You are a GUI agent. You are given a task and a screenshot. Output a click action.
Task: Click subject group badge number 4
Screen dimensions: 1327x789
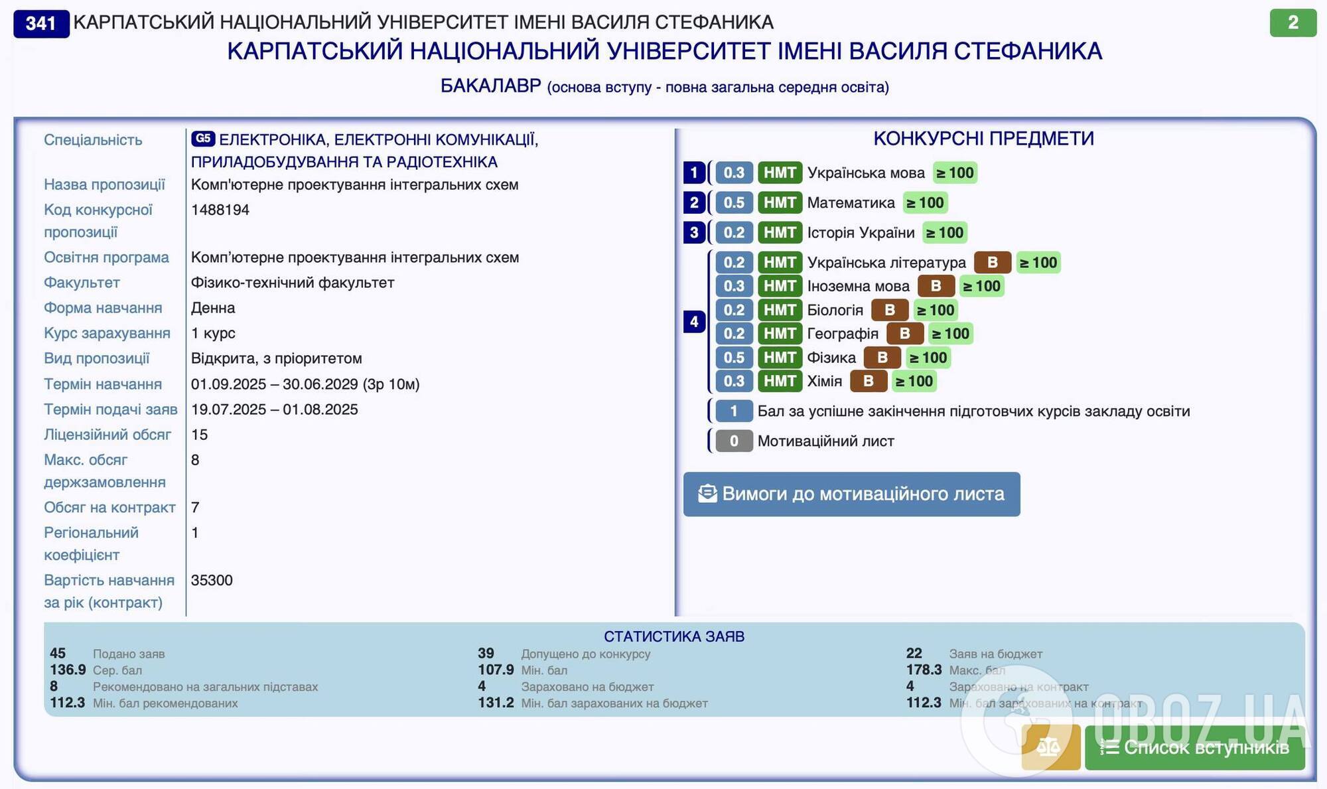coord(694,322)
